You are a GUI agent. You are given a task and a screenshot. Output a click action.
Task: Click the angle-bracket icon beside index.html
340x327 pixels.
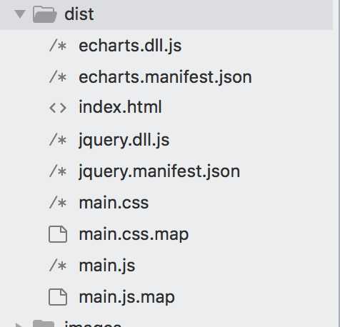point(58,108)
